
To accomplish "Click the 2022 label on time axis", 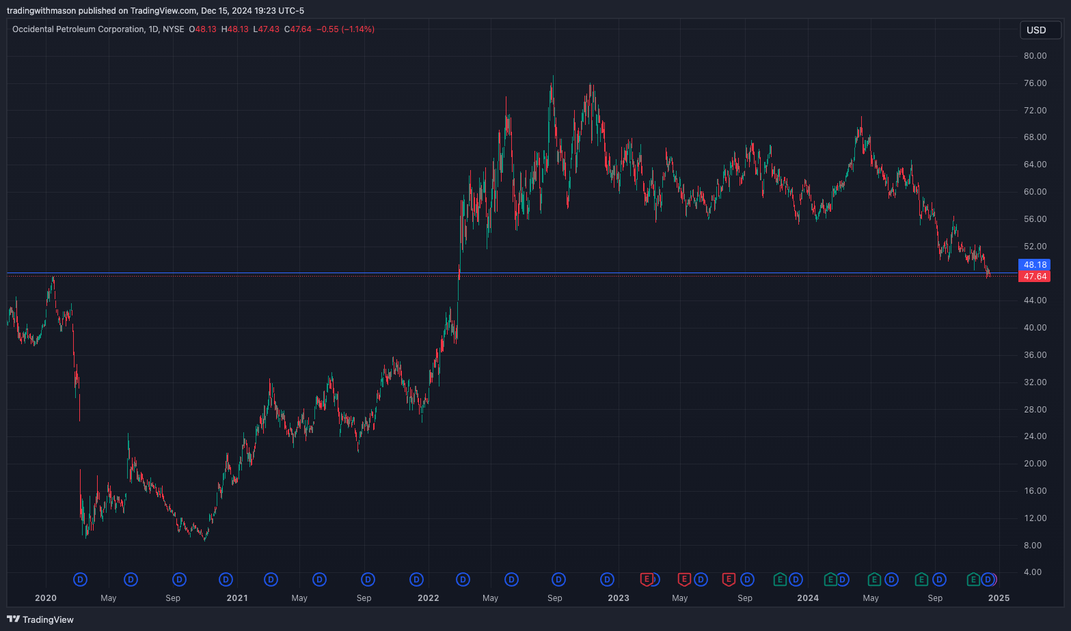I will [429, 598].
